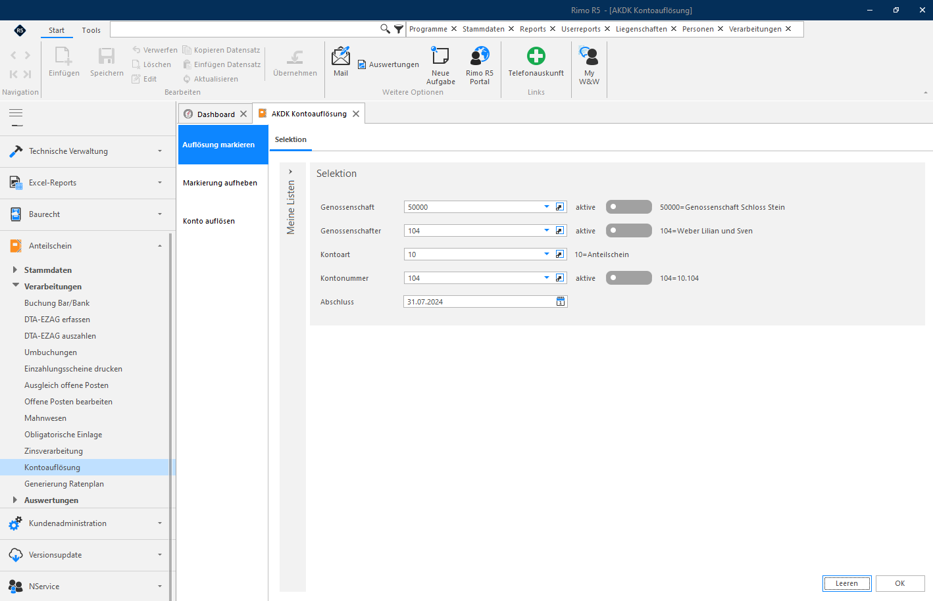Click the Auswertungen ribbon item
This screenshot has height=601, width=933.
pyautogui.click(x=388, y=64)
